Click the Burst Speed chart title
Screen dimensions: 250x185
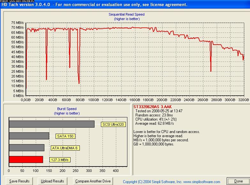[67, 109]
